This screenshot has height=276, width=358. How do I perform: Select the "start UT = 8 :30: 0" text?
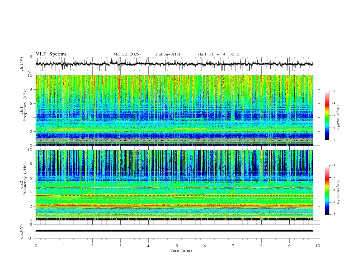click(218, 54)
